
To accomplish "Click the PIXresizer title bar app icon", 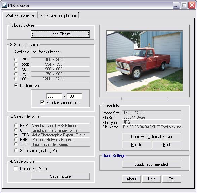I will pos(4,5).
